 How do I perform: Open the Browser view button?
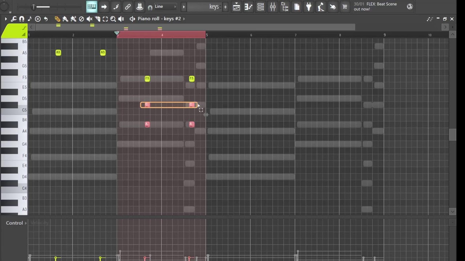(285, 7)
